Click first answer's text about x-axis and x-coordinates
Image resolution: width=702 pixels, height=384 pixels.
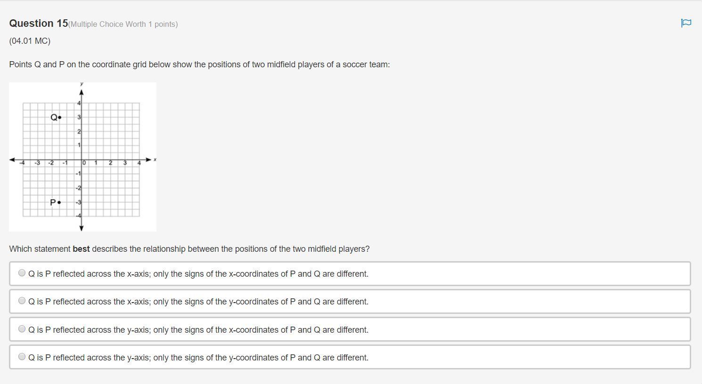click(198, 274)
